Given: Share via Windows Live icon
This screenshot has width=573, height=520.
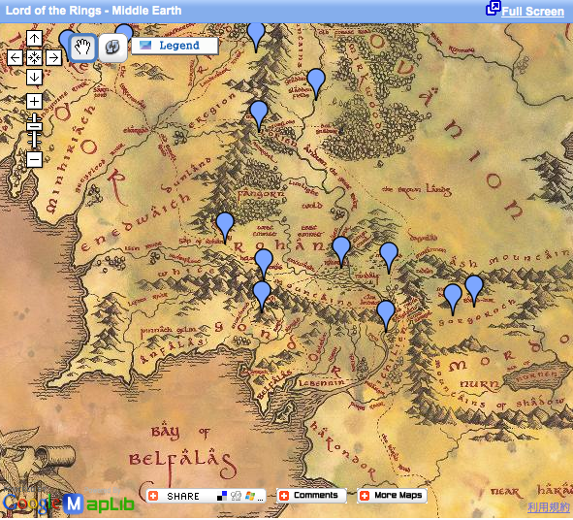Looking at the screenshot, I should [250, 496].
